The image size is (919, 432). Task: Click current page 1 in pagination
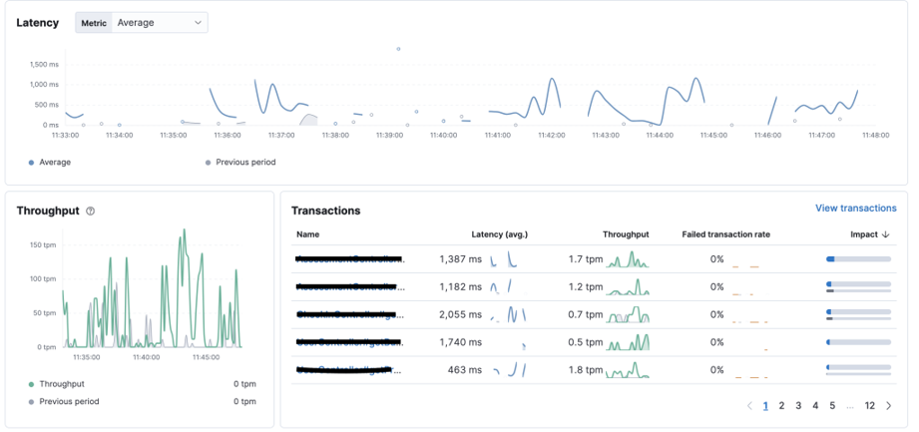[765, 406]
